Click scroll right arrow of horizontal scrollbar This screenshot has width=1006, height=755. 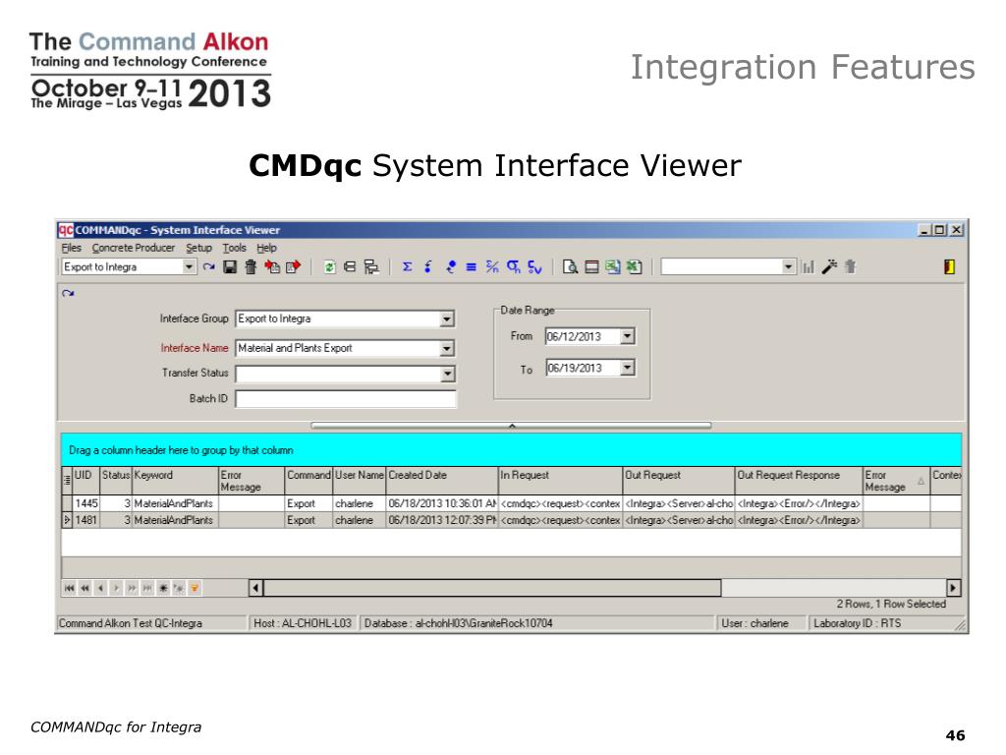point(953,588)
